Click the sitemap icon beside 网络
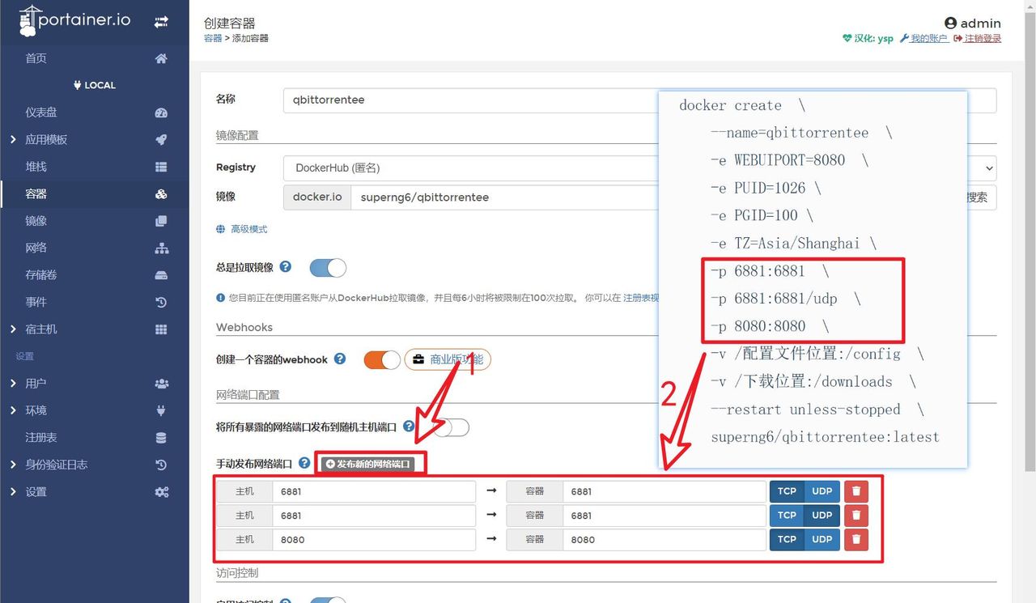Viewport: 1036px width, 603px height. 161,248
